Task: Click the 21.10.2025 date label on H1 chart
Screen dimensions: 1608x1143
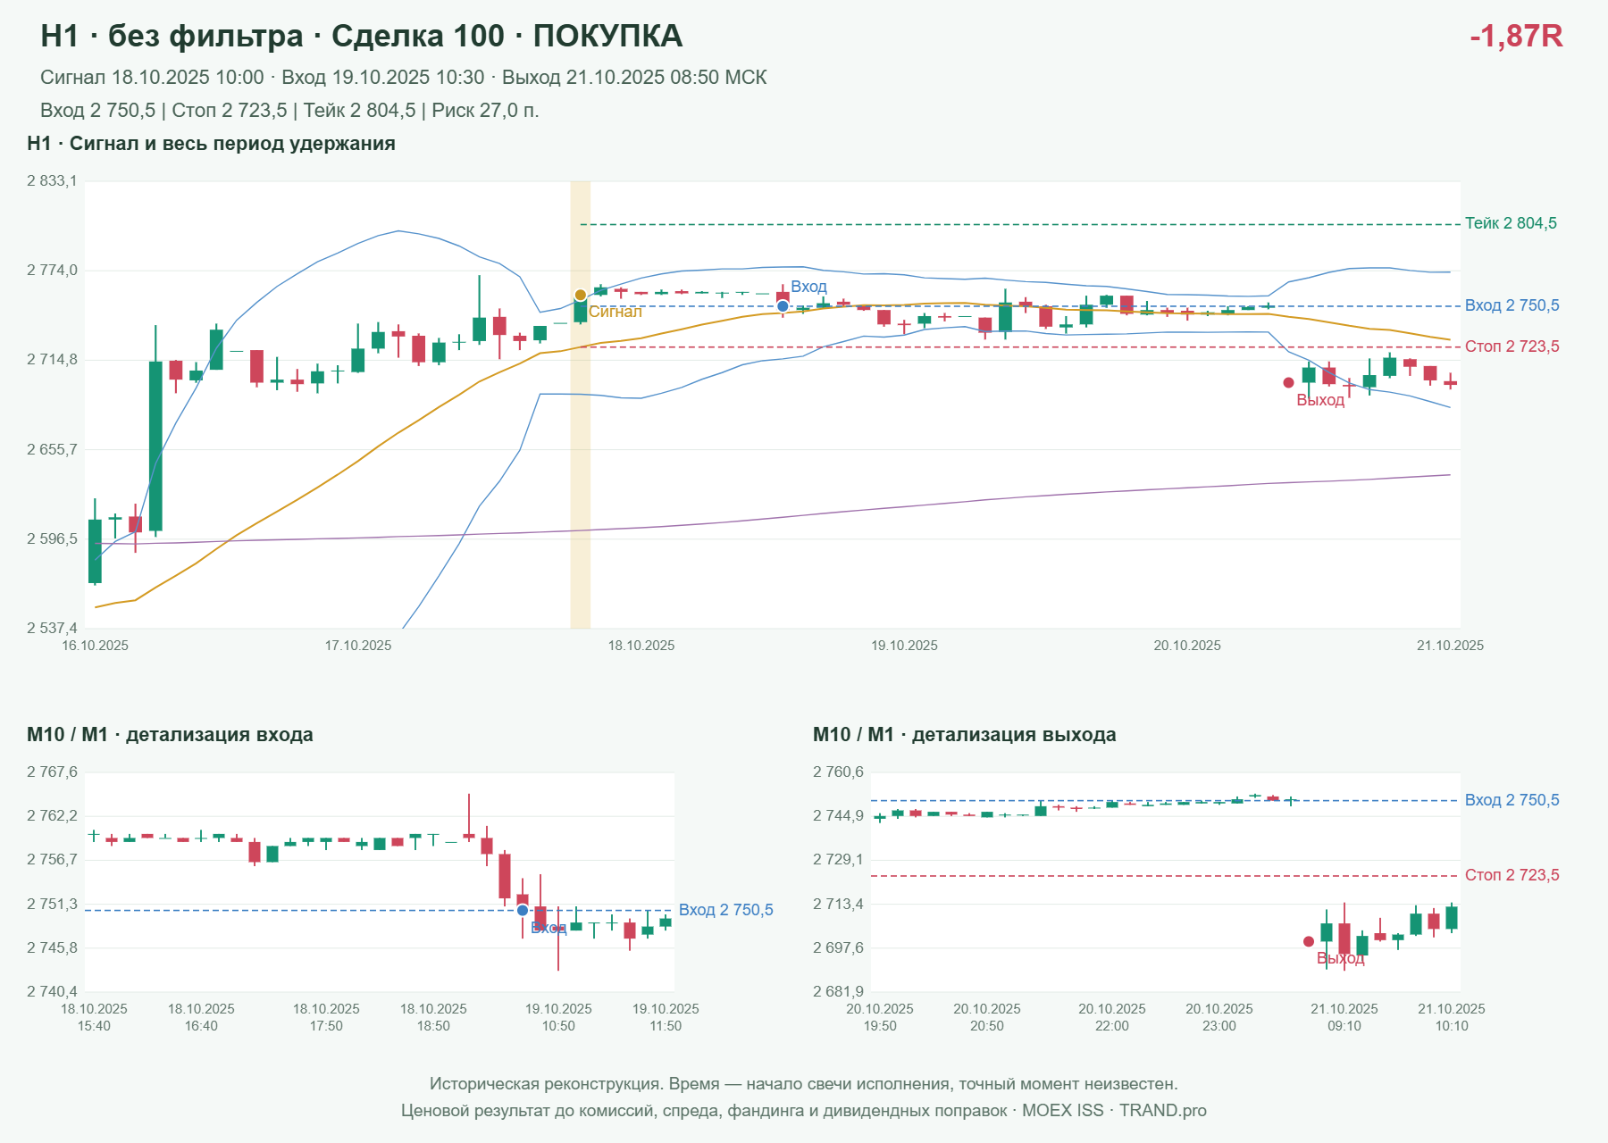Action: point(1450,646)
